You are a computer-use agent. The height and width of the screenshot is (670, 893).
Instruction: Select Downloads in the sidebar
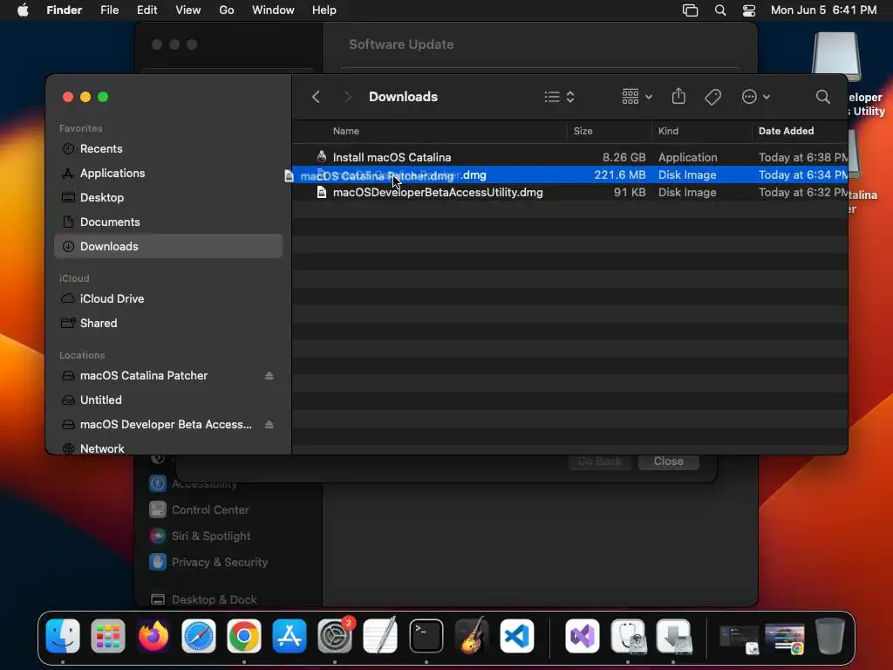pyautogui.click(x=168, y=246)
